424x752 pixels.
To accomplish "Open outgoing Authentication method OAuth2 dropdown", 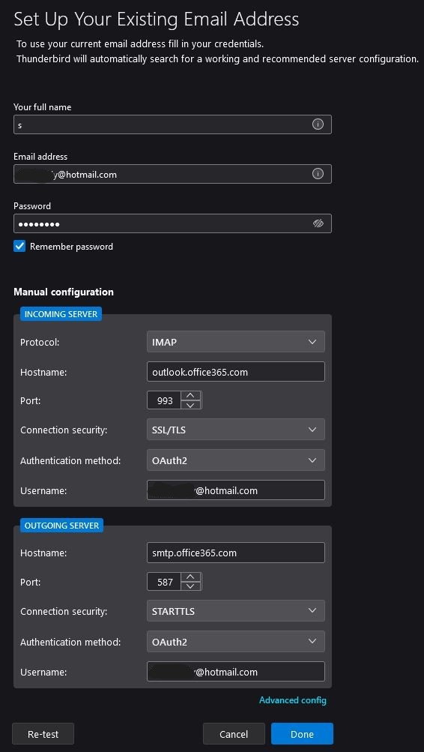I will coord(236,642).
